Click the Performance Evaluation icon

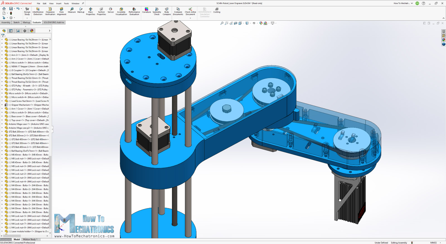tap(134, 11)
